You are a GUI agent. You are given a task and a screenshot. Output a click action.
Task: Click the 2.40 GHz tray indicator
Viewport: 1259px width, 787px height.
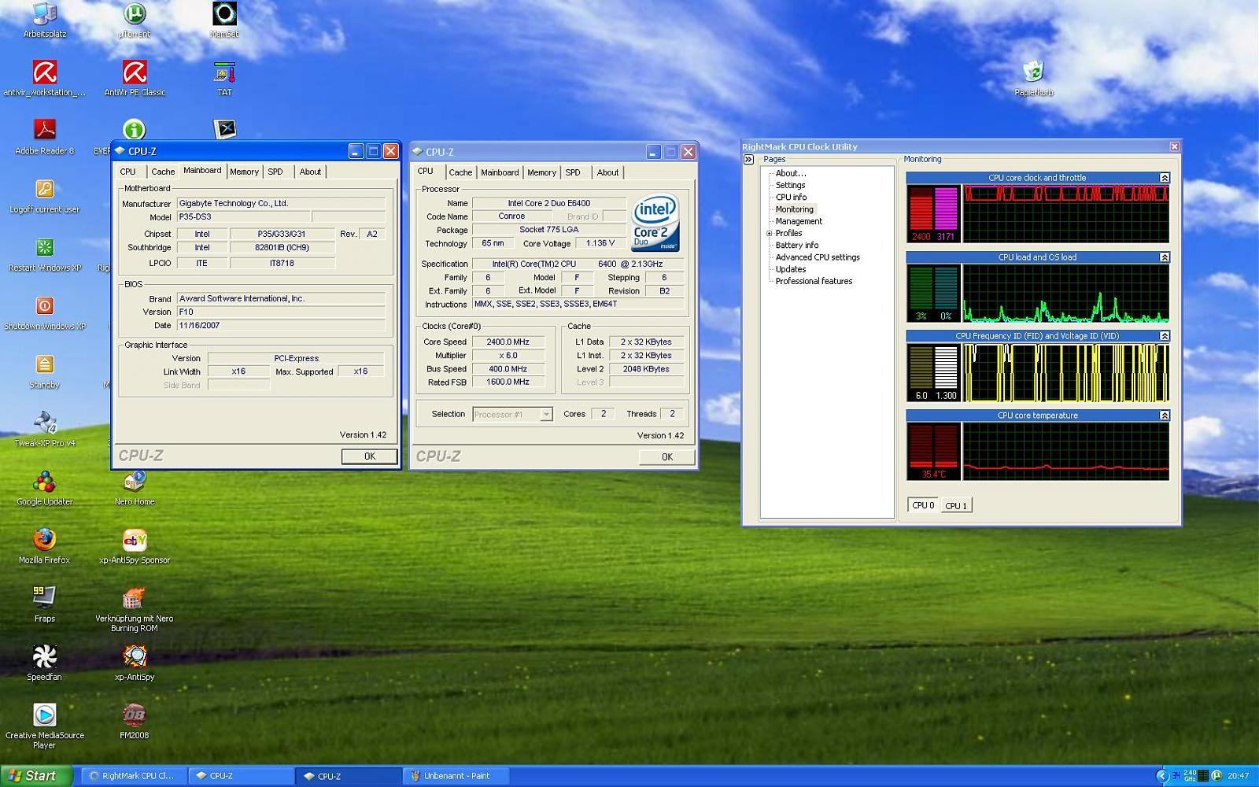[x=1190, y=776]
